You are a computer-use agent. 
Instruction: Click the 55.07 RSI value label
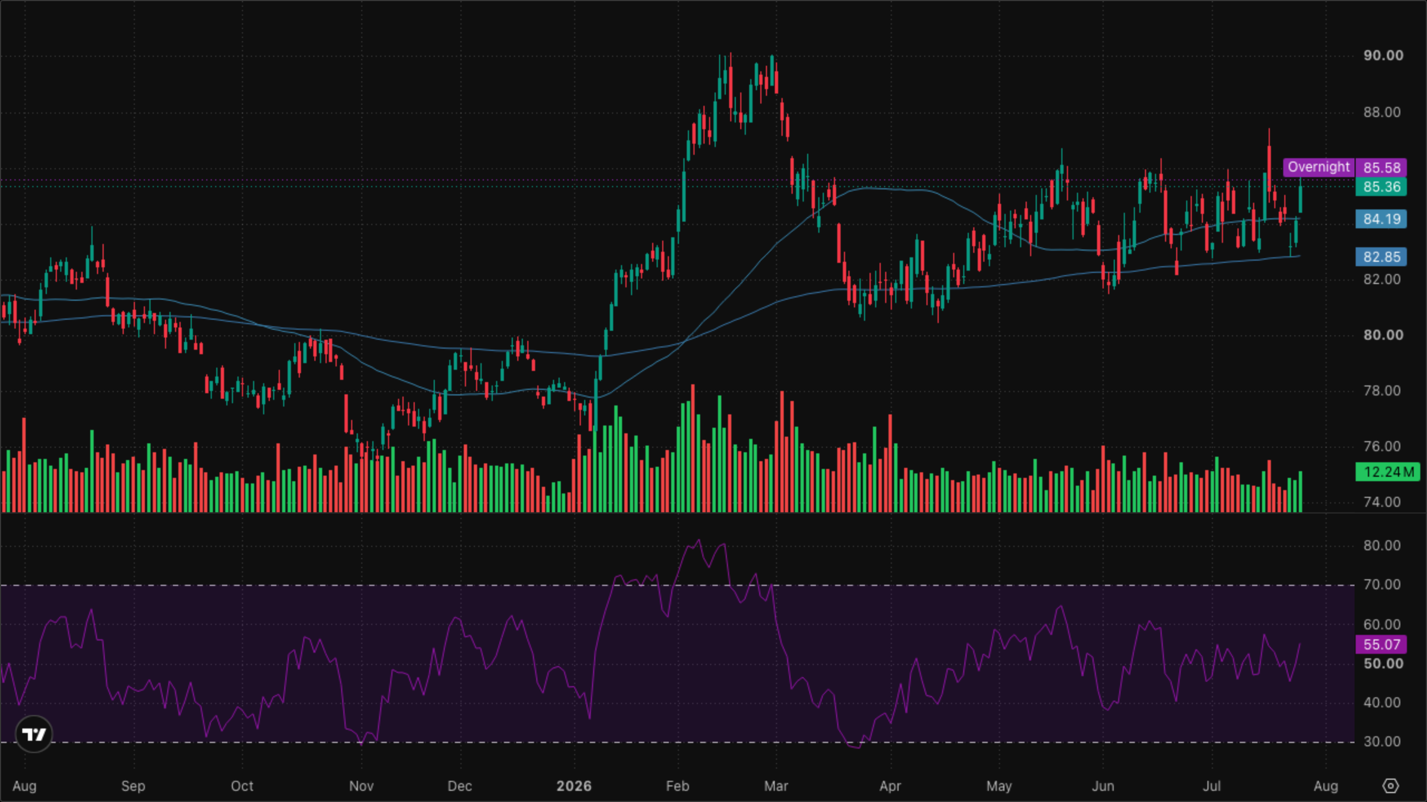(x=1381, y=644)
